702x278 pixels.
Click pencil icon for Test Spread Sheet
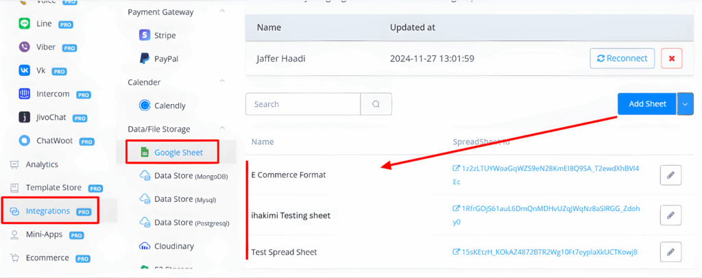coord(670,251)
